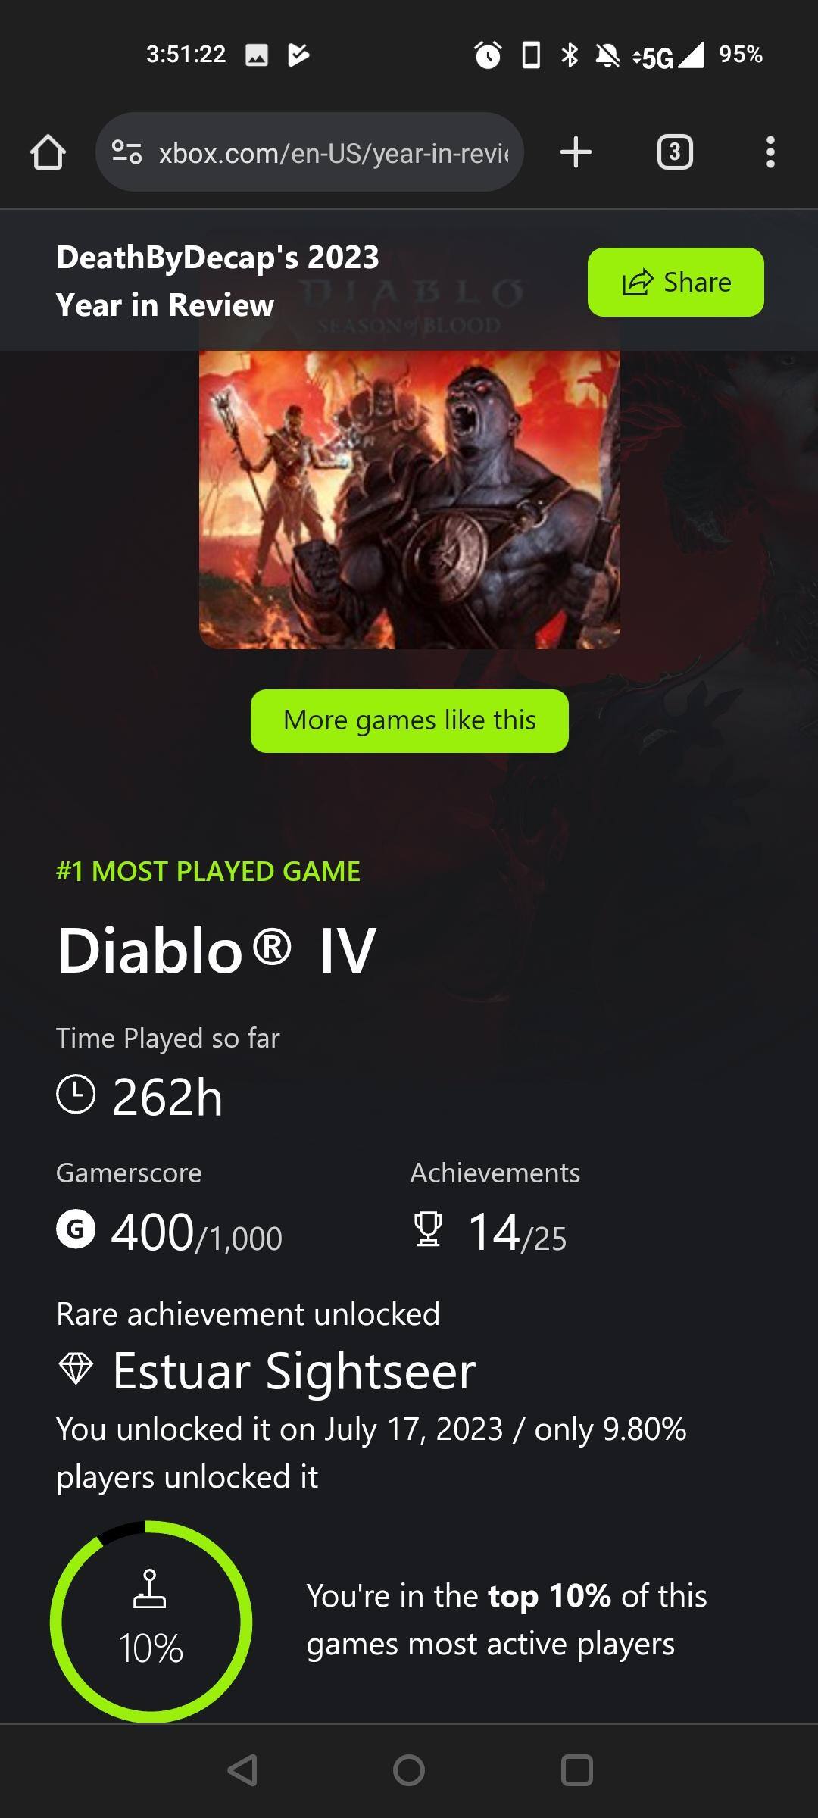The height and width of the screenshot is (1818, 818).
Task: Tap the Gamerscore G icon
Action: 76,1229
